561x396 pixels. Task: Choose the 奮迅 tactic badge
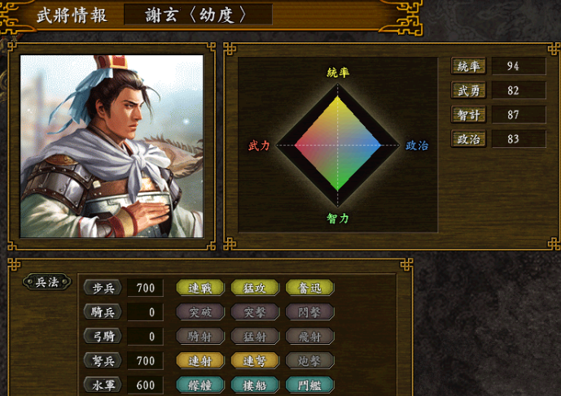tap(310, 288)
